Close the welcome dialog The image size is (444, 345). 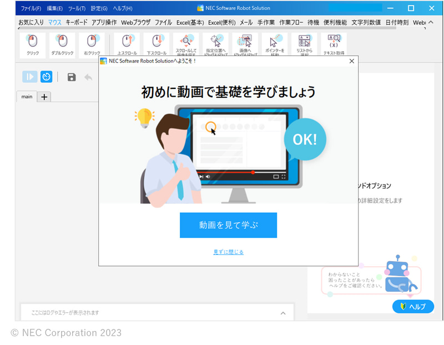coord(351,61)
